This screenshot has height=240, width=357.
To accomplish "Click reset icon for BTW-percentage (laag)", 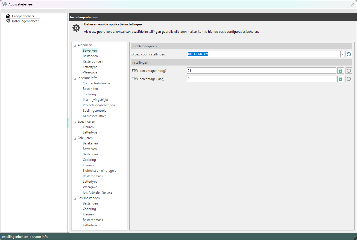I will tap(349, 79).
